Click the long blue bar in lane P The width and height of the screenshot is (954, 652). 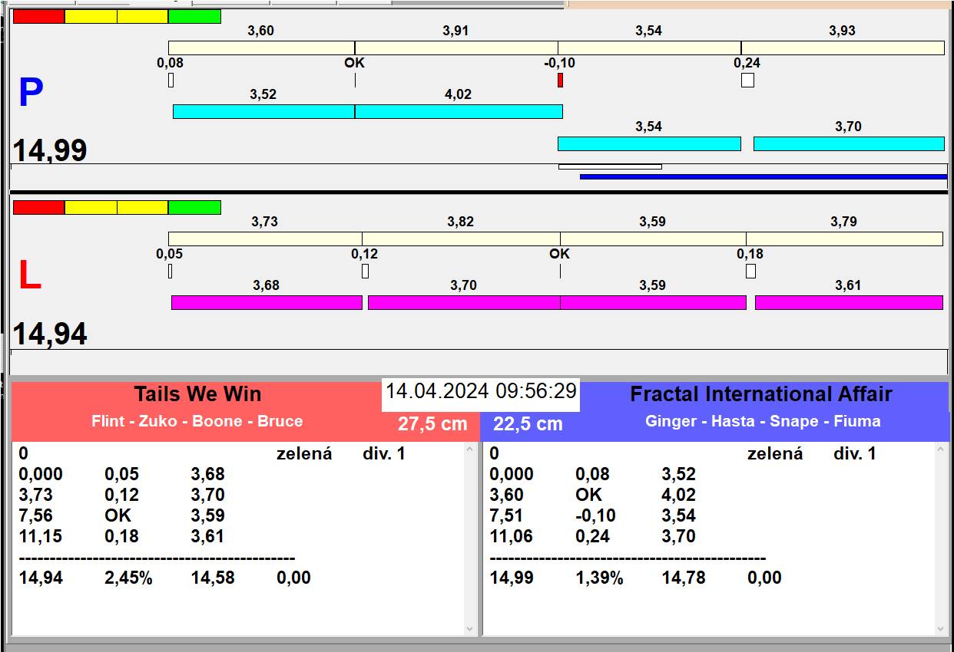click(764, 177)
